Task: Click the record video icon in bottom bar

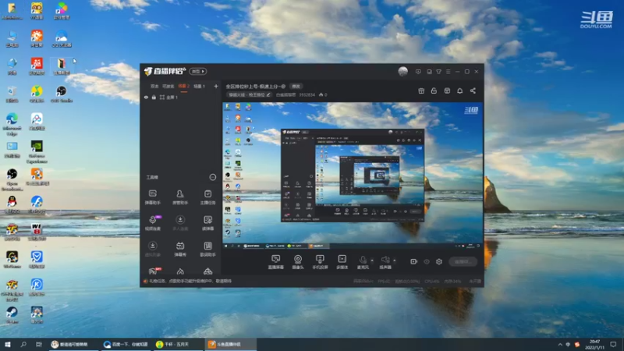Action: click(414, 261)
